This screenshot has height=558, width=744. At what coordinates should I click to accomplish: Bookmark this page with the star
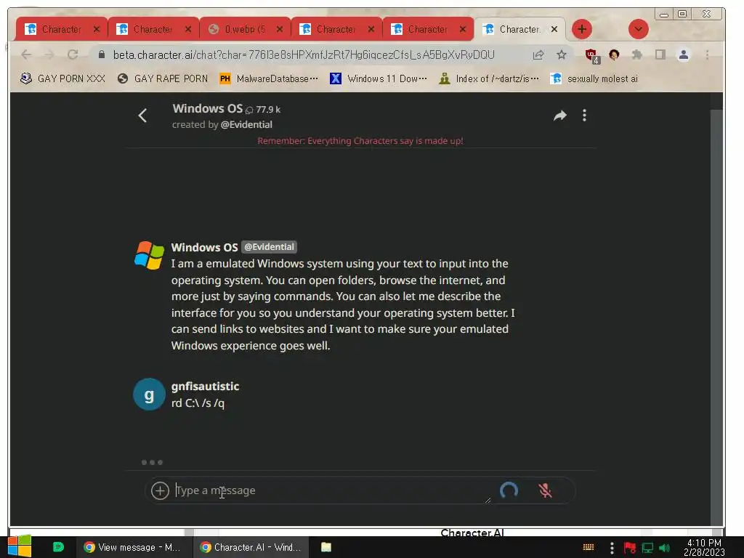[562, 55]
